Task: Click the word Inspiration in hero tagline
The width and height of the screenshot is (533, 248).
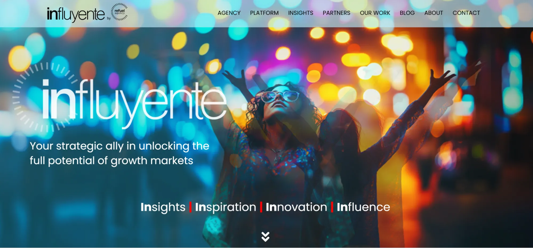Action: point(226,207)
